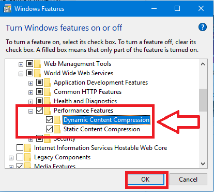Image resolution: width=214 pixels, height=192 pixels.
Task: Enable the Legacy Components checkbox
Action: tap(20, 157)
